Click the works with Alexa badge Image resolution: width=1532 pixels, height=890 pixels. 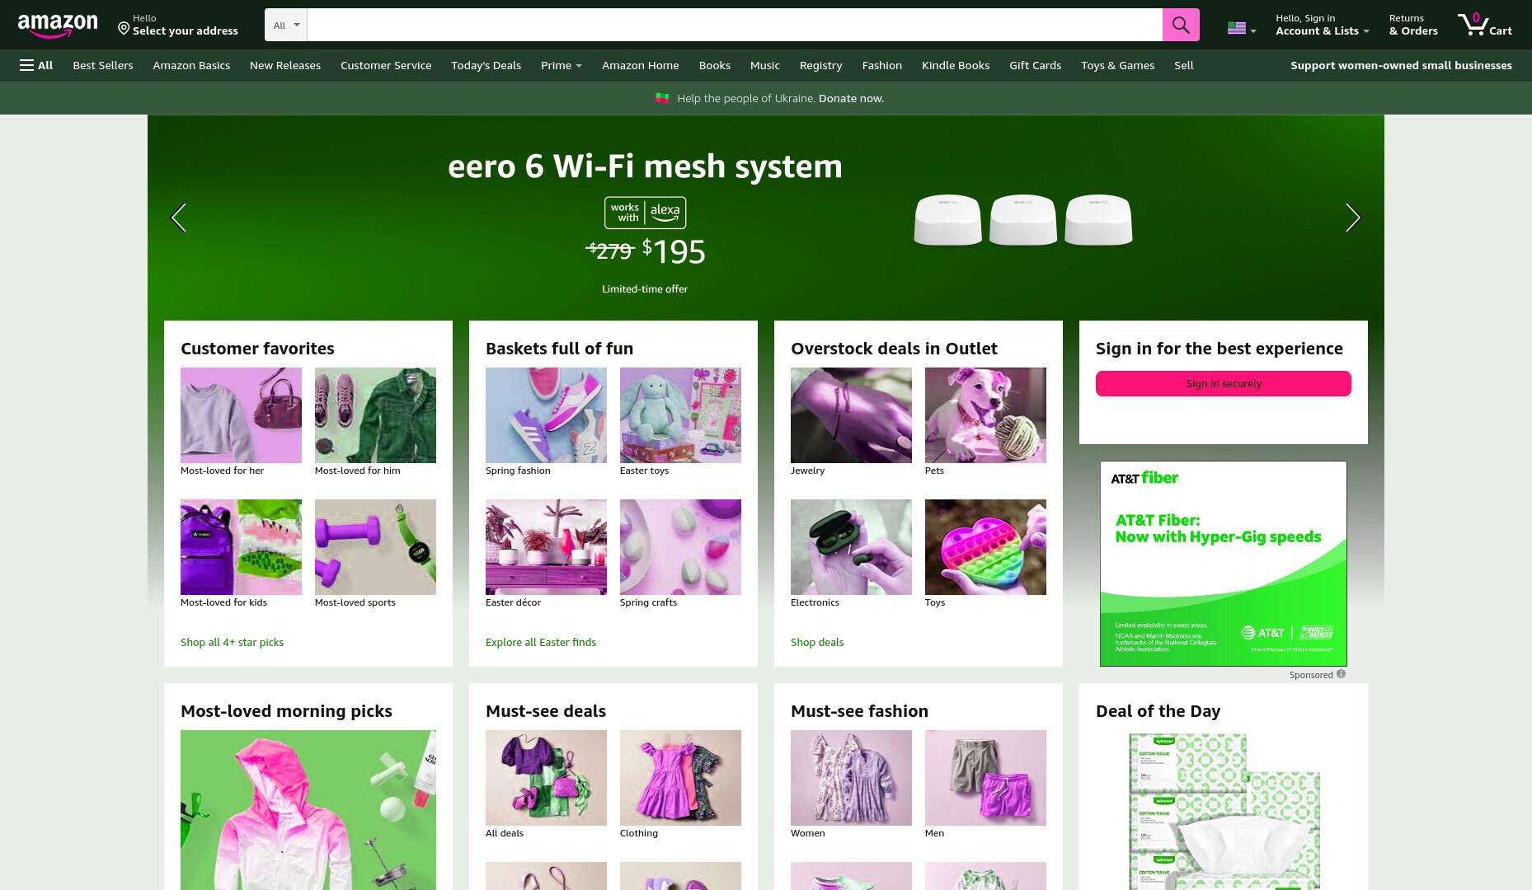tap(645, 213)
